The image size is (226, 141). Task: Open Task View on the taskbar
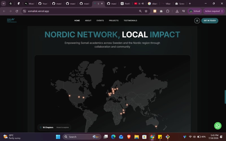(x=106, y=137)
